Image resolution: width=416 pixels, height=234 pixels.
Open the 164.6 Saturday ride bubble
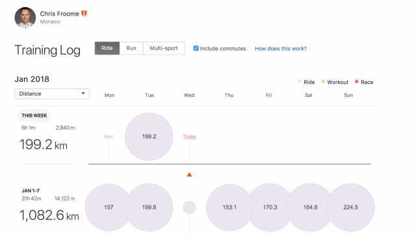(310, 207)
